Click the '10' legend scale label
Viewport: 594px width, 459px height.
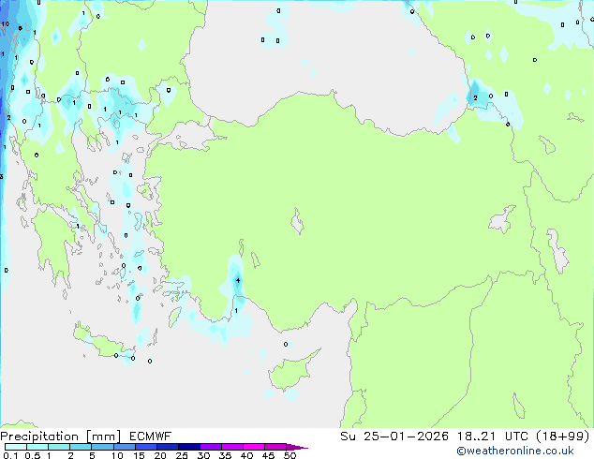[x=117, y=455]
